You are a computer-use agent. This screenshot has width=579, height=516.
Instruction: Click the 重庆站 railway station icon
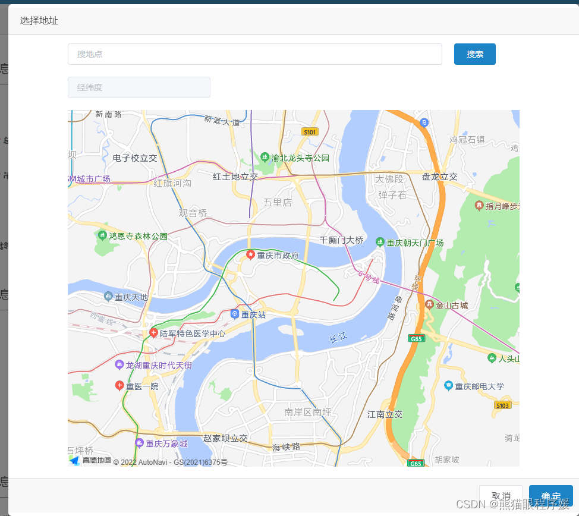coord(234,314)
